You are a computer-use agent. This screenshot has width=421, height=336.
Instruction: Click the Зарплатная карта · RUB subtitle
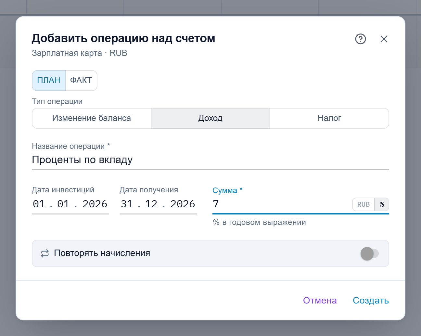tap(80, 53)
